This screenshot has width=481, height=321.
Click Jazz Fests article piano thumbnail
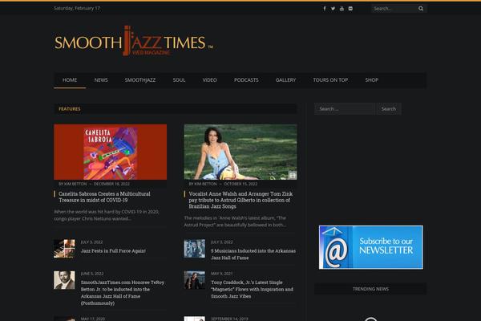pyautogui.click(x=64, y=249)
